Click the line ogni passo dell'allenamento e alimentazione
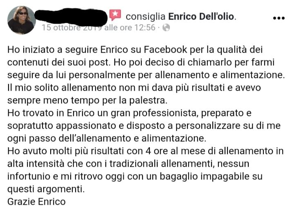The height and width of the screenshot is (215, 294). coord(107,139)
